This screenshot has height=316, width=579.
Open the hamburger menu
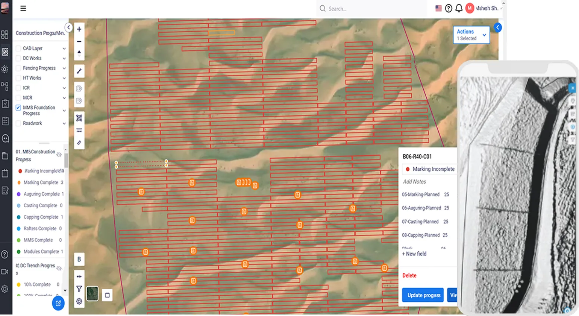pos(23,8)
